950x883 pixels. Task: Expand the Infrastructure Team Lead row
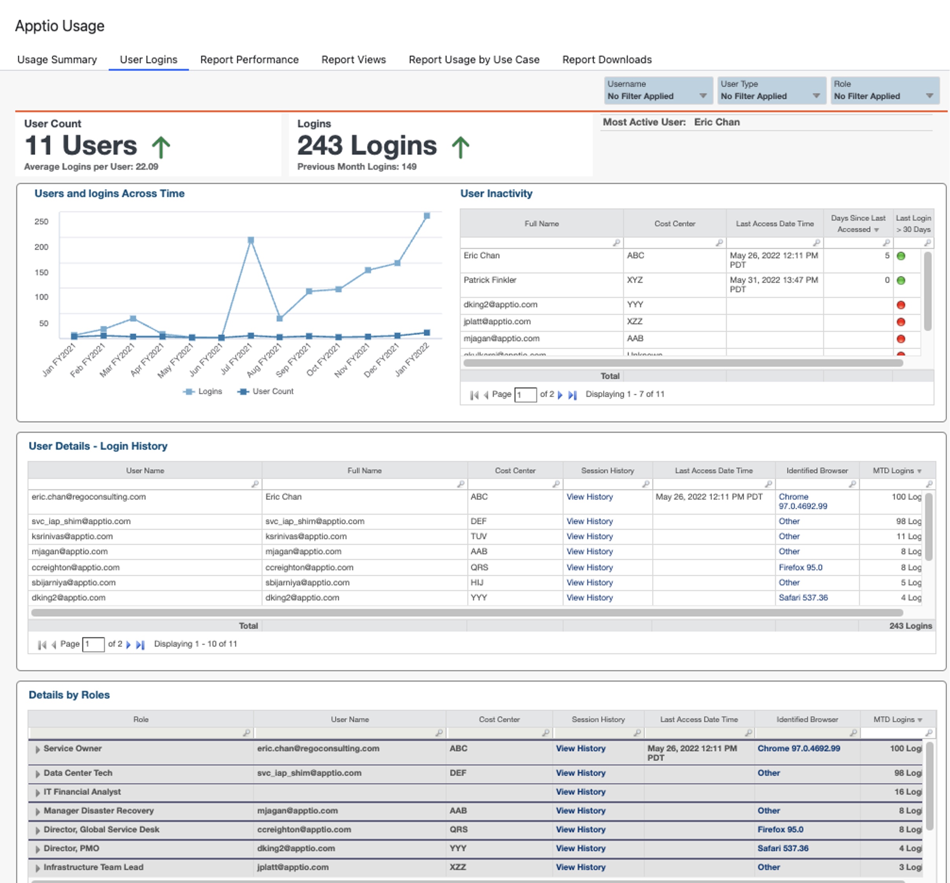[37, 868]
